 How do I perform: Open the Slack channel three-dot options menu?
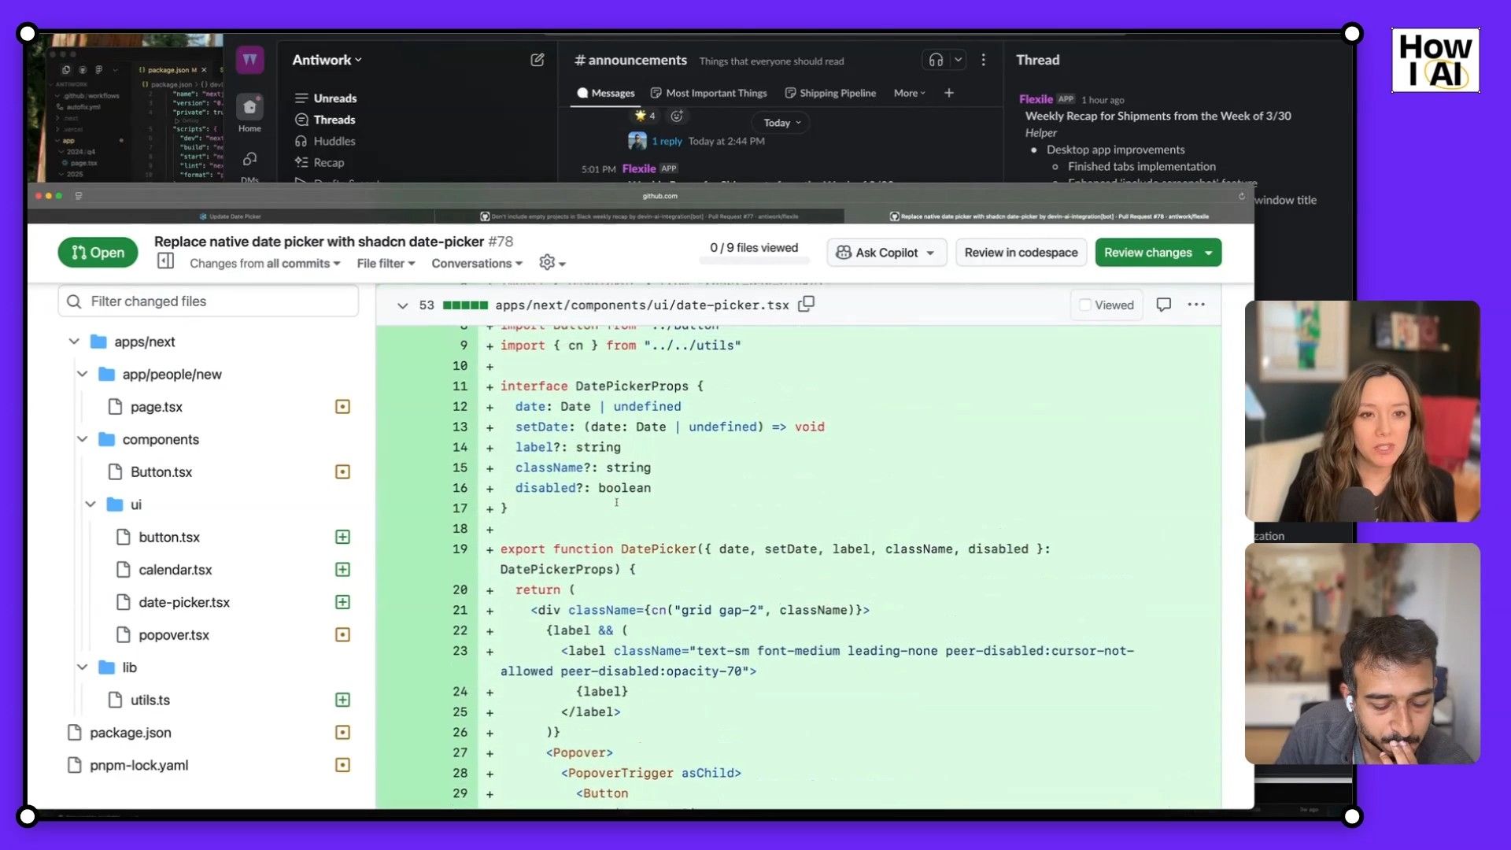pyautogui.click(x=983, y=60)
